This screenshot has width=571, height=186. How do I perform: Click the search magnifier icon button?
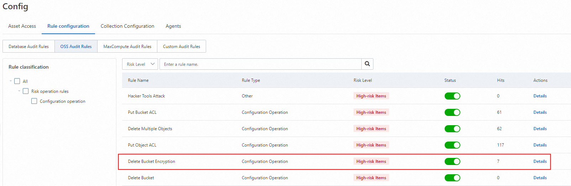pyautogui.click(x=367, y=64)
